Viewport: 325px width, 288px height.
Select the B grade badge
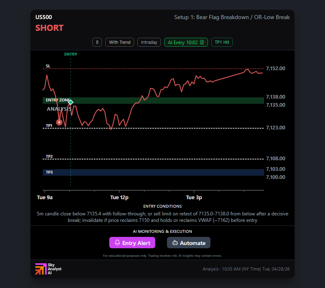tap(97, 43)
